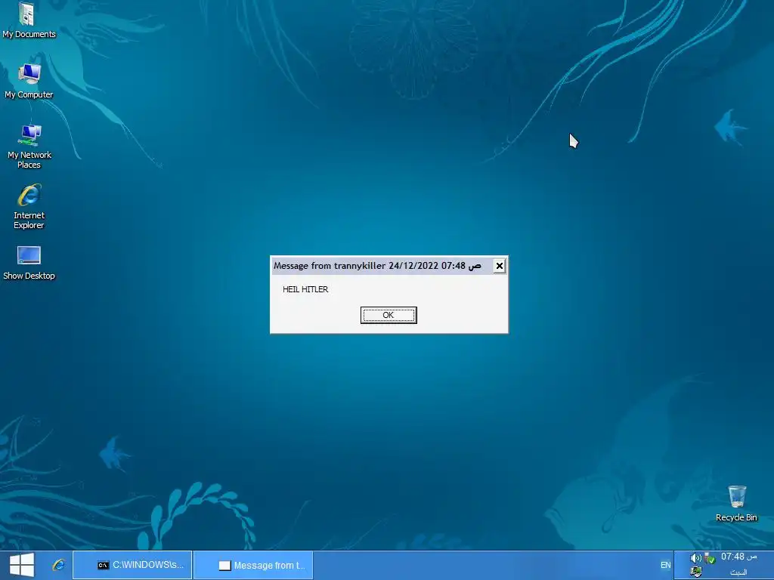Click the Show Desktop desktop icon

coord(29,263)
